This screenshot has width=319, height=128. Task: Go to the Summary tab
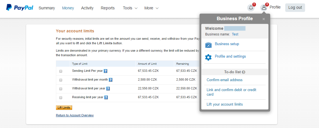(x=47, y=8)
